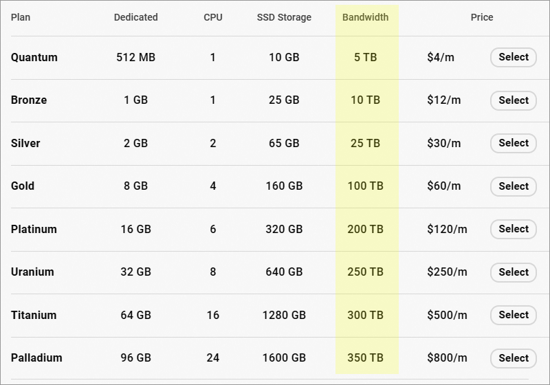Click Select on the Platinum row

(x=513, y=229)
